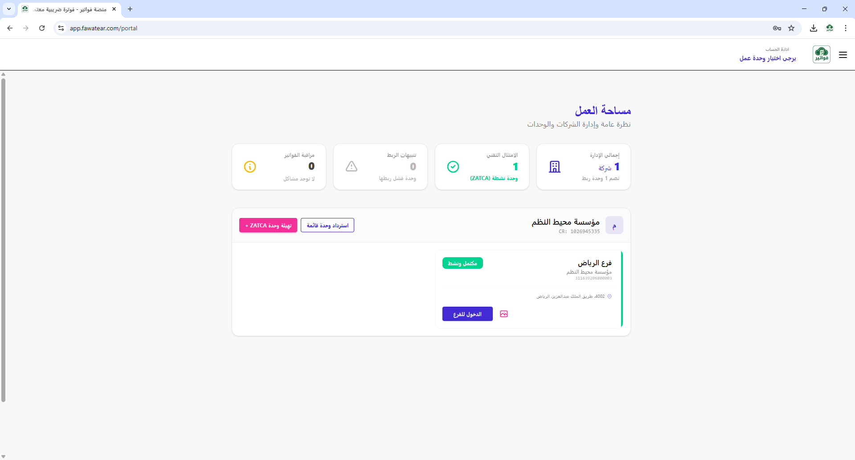Open the tab search dropdown arrow
Screen dimensions: 855x460
[9, 9]
